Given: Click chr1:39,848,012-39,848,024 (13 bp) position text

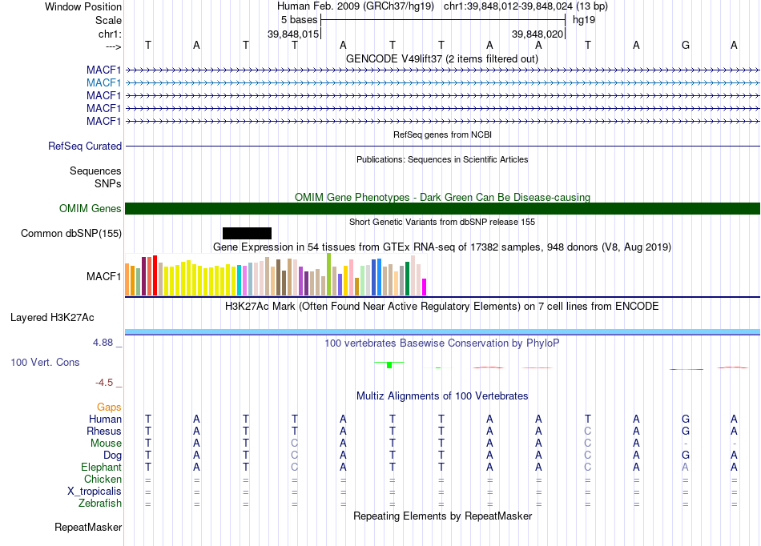Looking at the screenshot, I should click(525, 6).
